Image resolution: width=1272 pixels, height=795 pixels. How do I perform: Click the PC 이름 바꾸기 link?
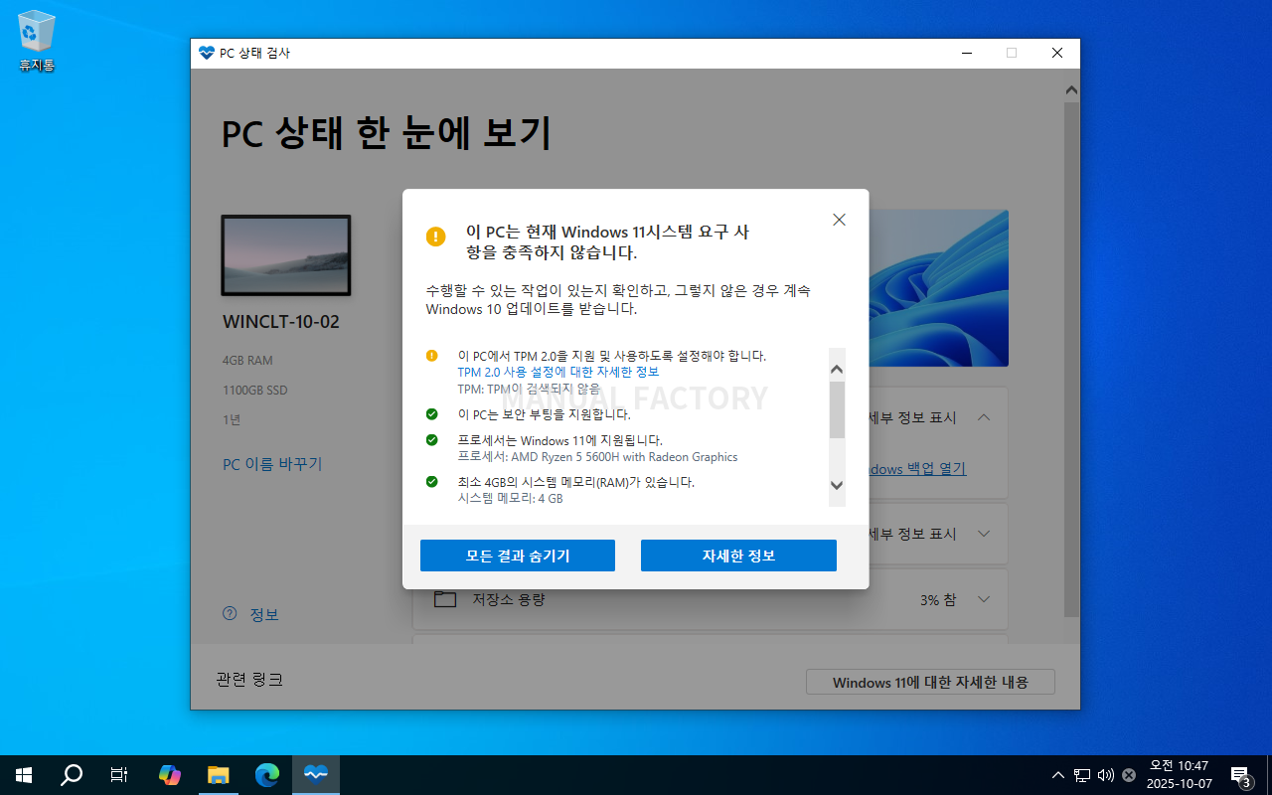pos(272,464)
